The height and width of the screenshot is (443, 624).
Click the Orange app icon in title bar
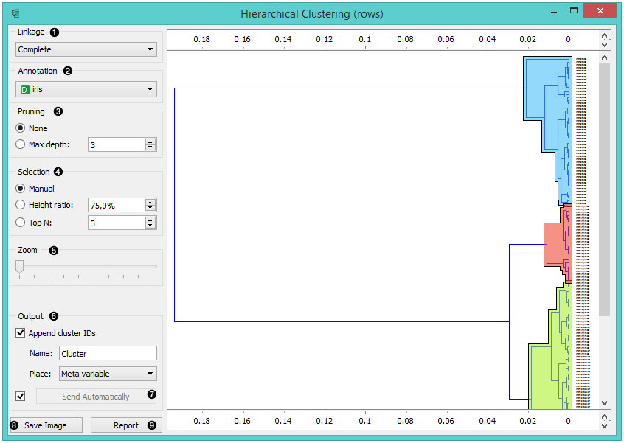pyautogui.click(x=15, y=14)
